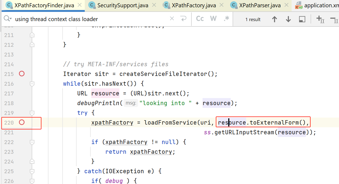Click SecuritySupport.java class file icon

point(92,5)
